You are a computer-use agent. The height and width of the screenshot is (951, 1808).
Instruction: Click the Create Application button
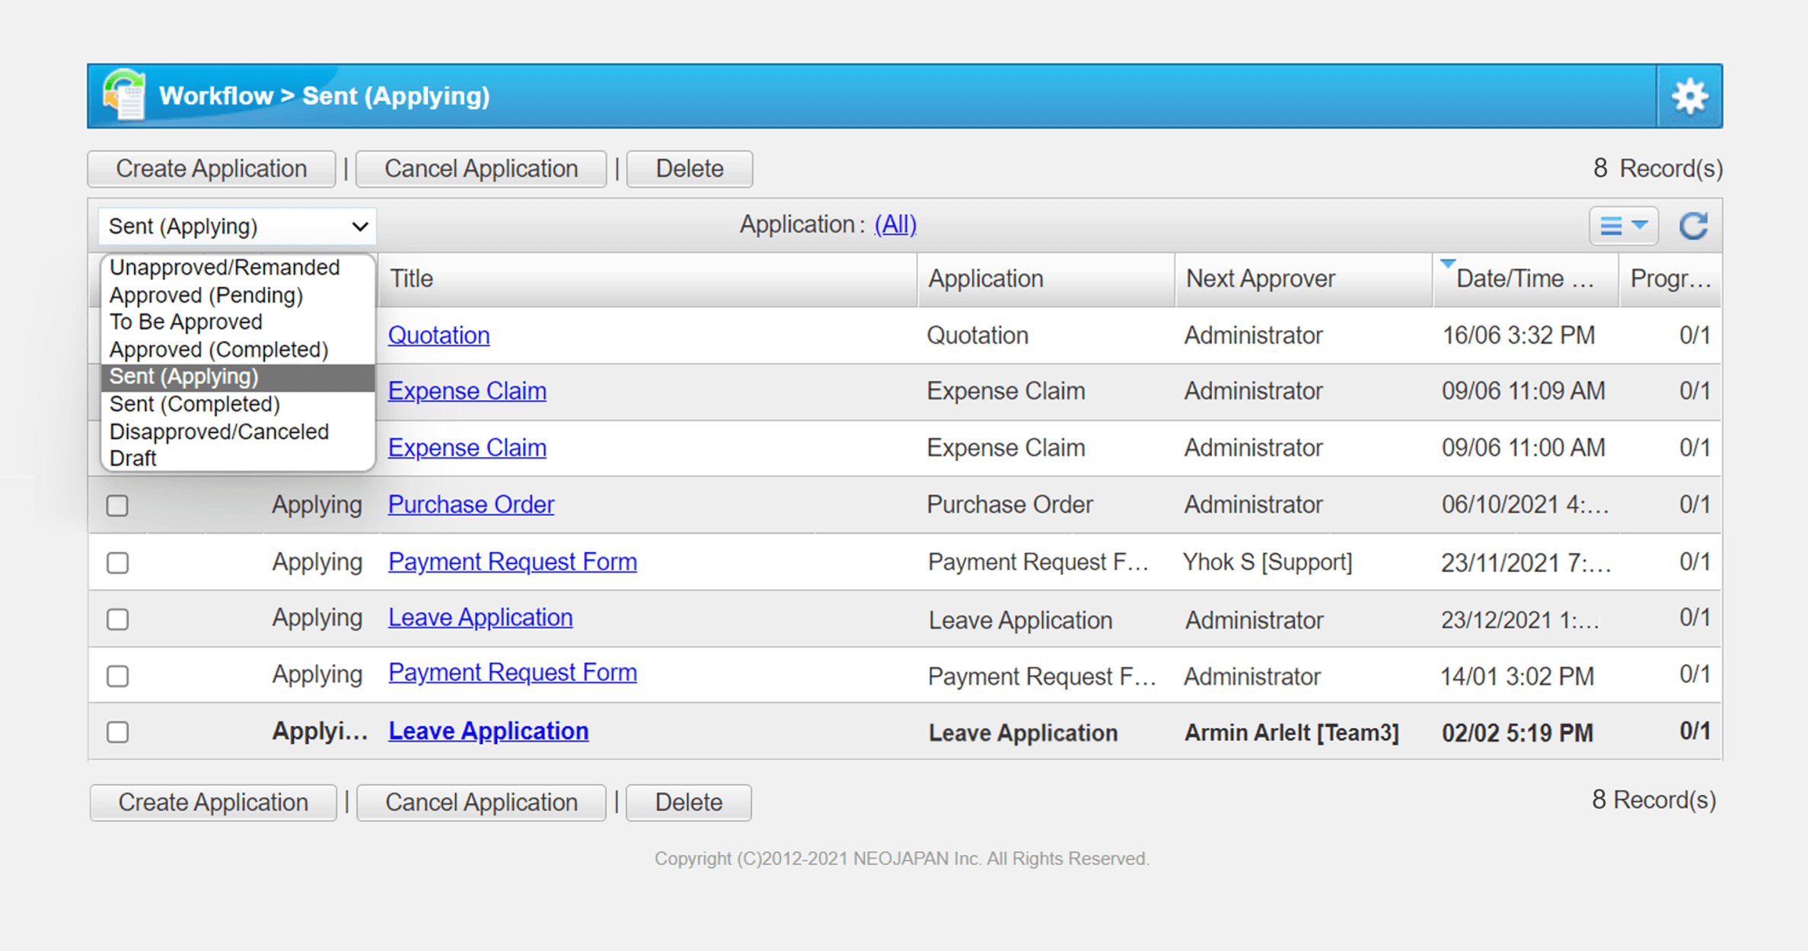213,168
